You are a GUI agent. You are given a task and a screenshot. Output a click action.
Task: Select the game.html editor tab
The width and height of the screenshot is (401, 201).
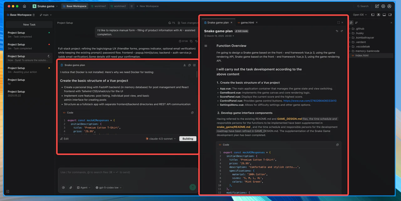247,23
